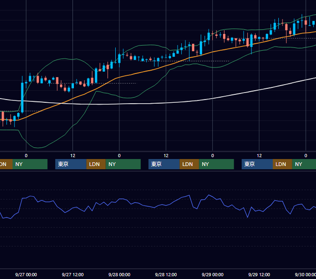
Task: Click hour label 12 above the 9/27 東京 block
Action: coord(73,156)
